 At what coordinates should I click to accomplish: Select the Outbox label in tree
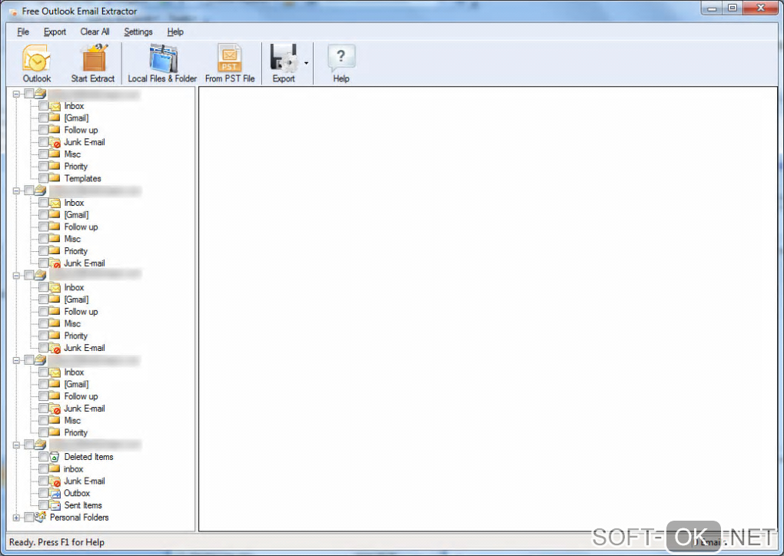point(77,494)
